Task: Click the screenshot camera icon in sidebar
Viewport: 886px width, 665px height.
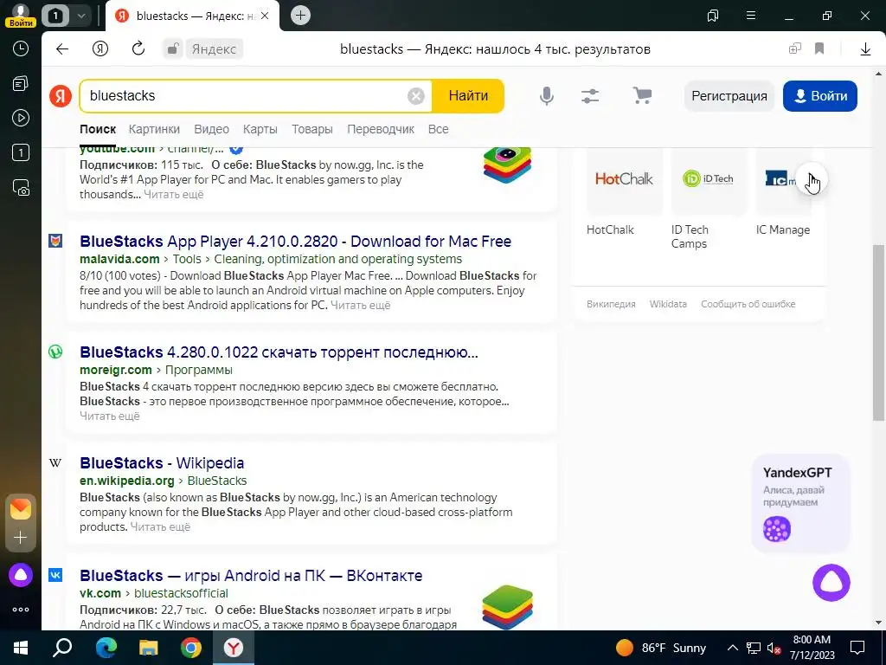Action: pyautogui.click(x=21, y=187)
